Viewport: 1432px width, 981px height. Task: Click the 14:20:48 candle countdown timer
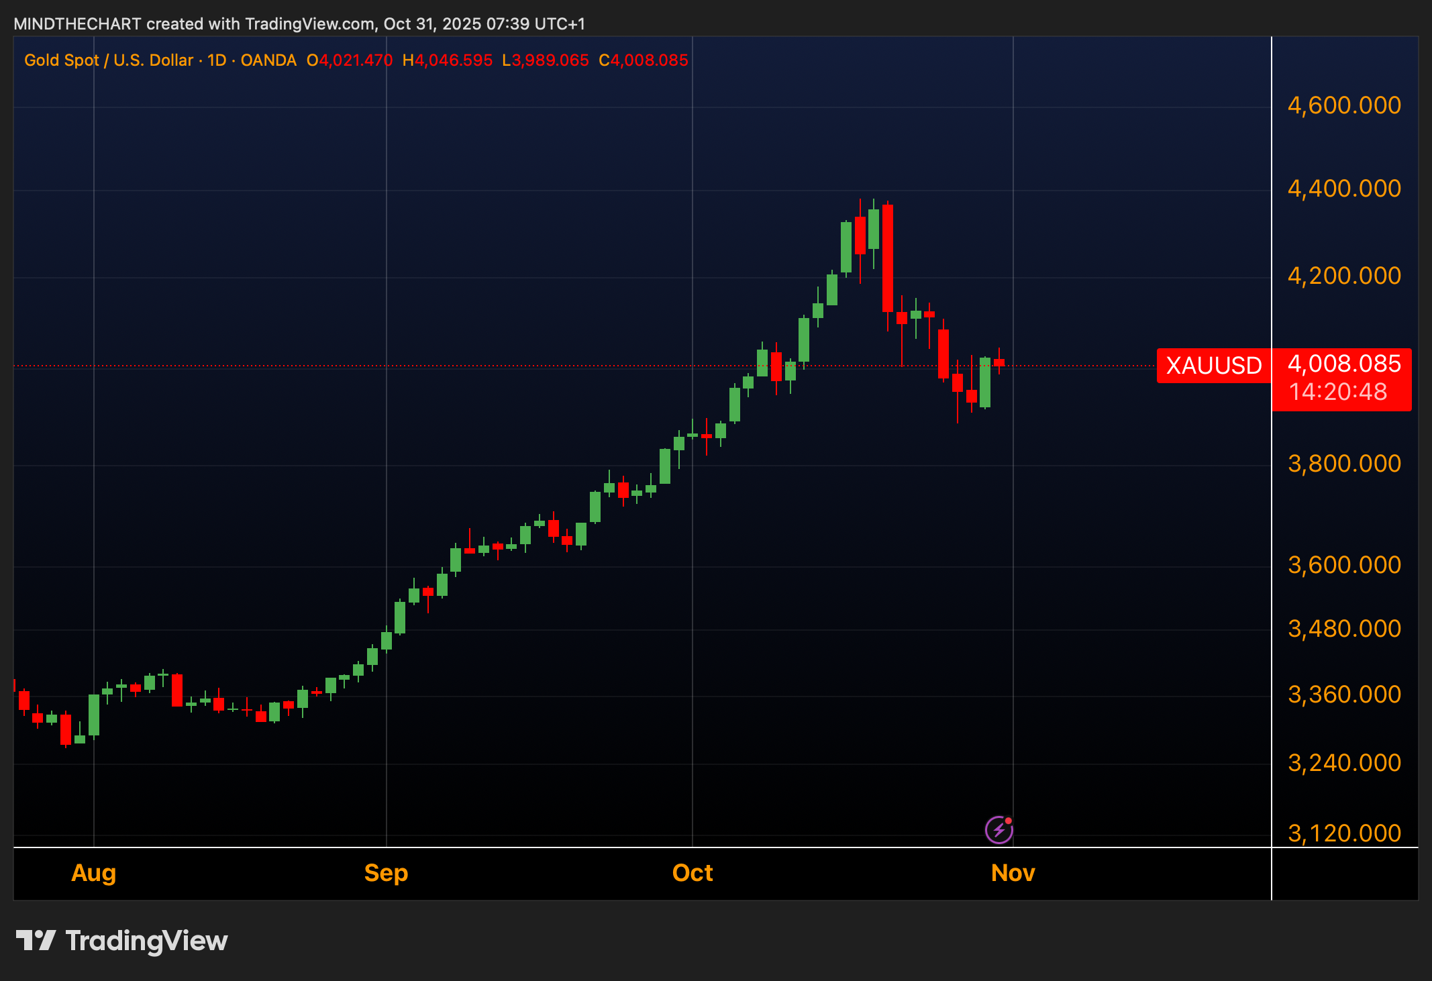coord(1338,392)
